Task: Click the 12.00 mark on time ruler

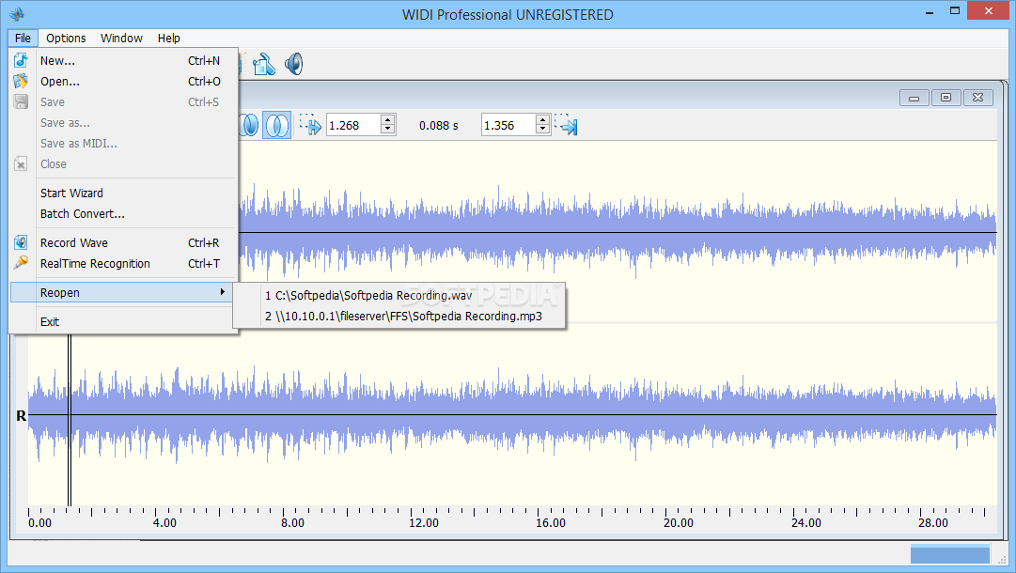Action: 424,522
